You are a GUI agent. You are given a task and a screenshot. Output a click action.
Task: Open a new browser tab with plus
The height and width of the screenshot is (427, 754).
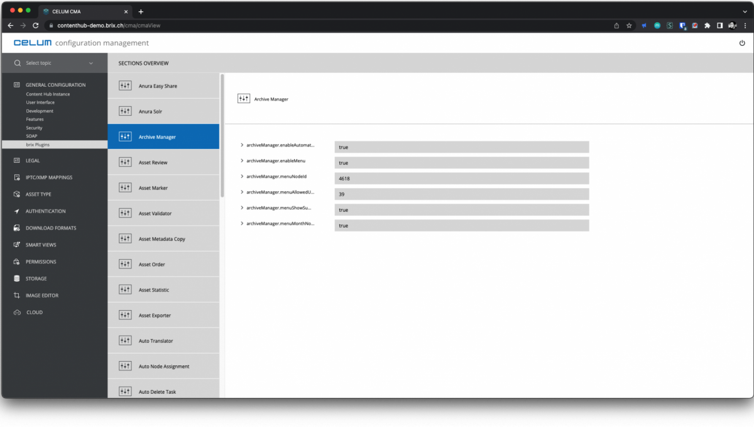point(141,11)
